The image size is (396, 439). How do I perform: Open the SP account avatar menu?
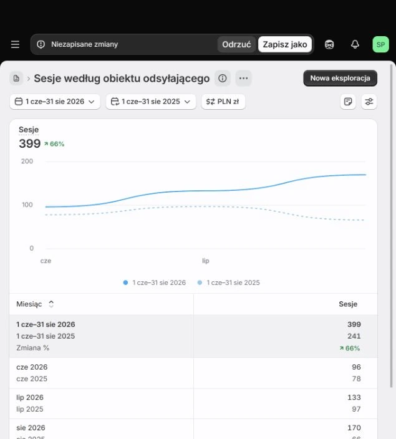pyautogui.click(x=380, y=44)
